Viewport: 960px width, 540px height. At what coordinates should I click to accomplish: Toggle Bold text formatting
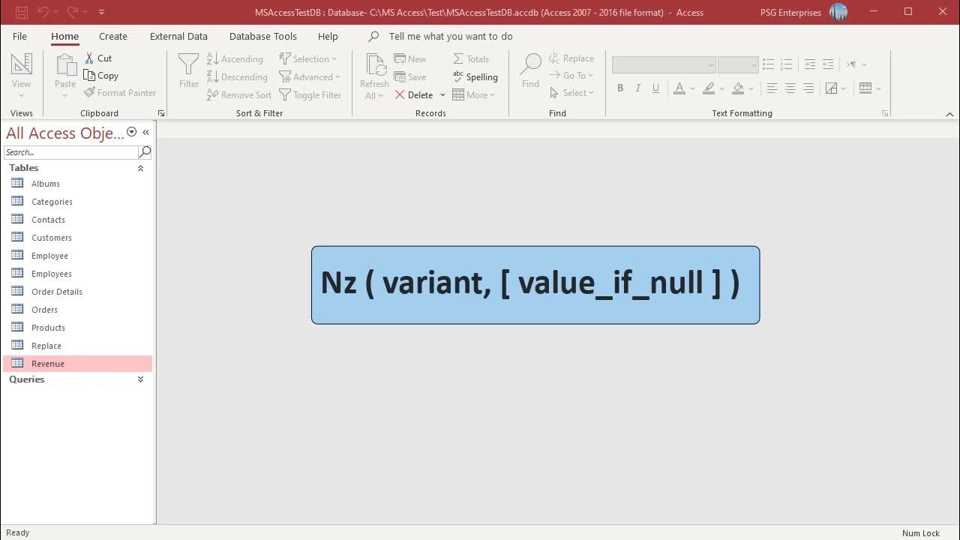[620, 88]
